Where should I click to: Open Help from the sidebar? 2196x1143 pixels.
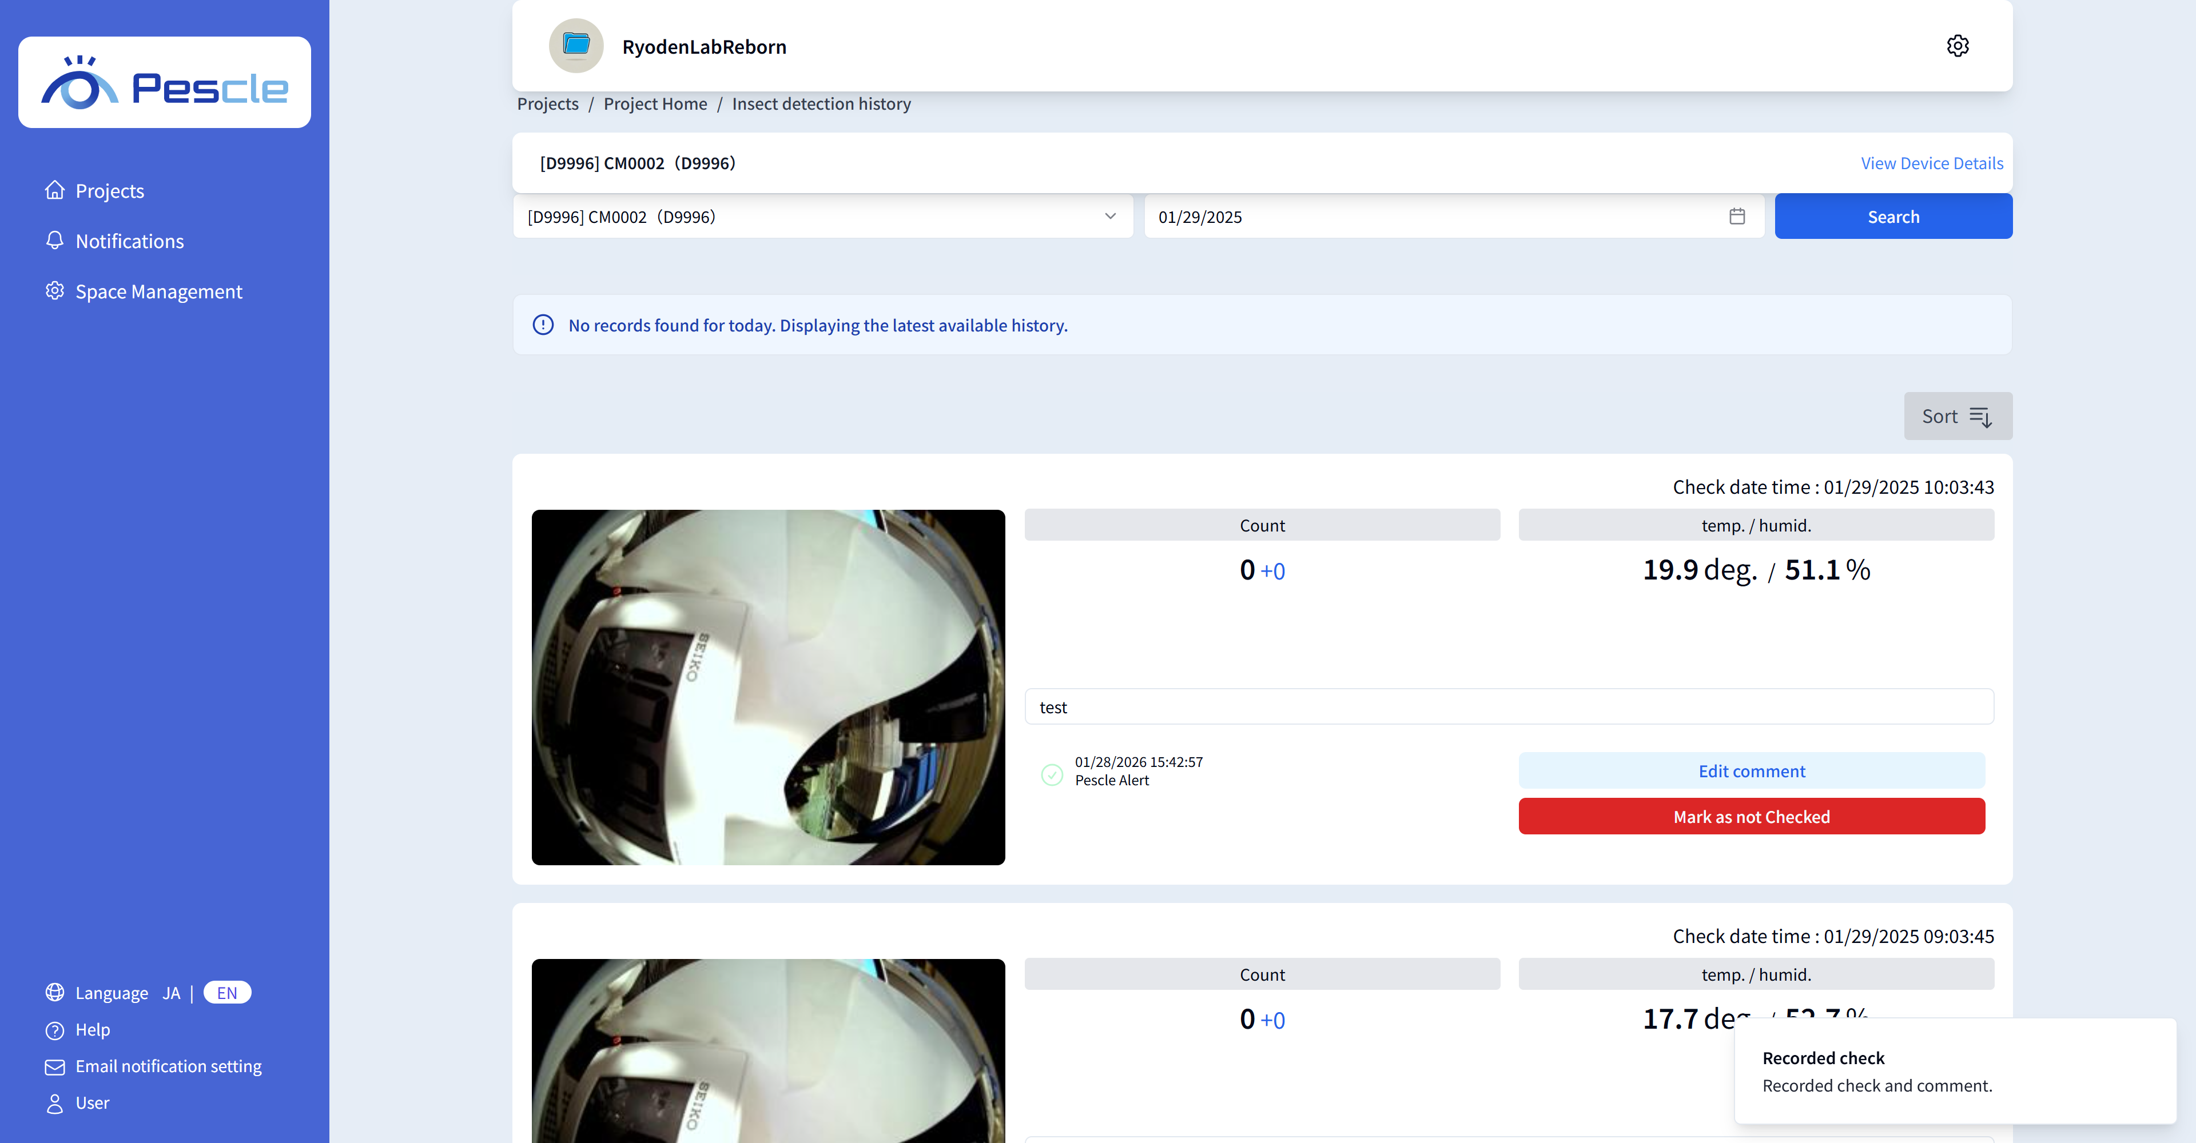coord(92,1030)
